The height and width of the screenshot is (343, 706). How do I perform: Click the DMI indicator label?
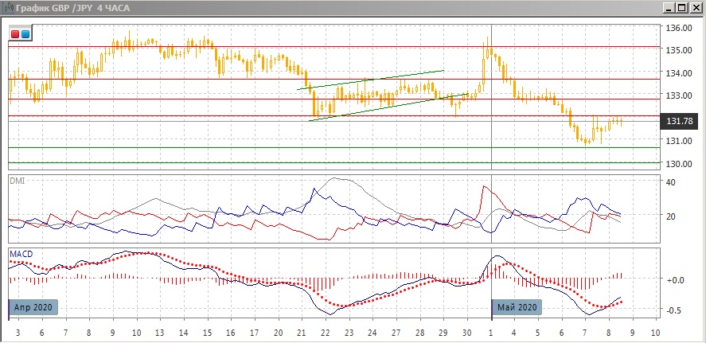(x=18, y=181)
